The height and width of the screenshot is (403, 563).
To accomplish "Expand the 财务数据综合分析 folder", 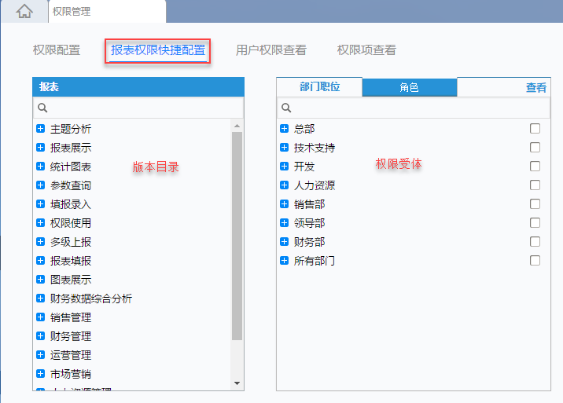I will [41, 299].
